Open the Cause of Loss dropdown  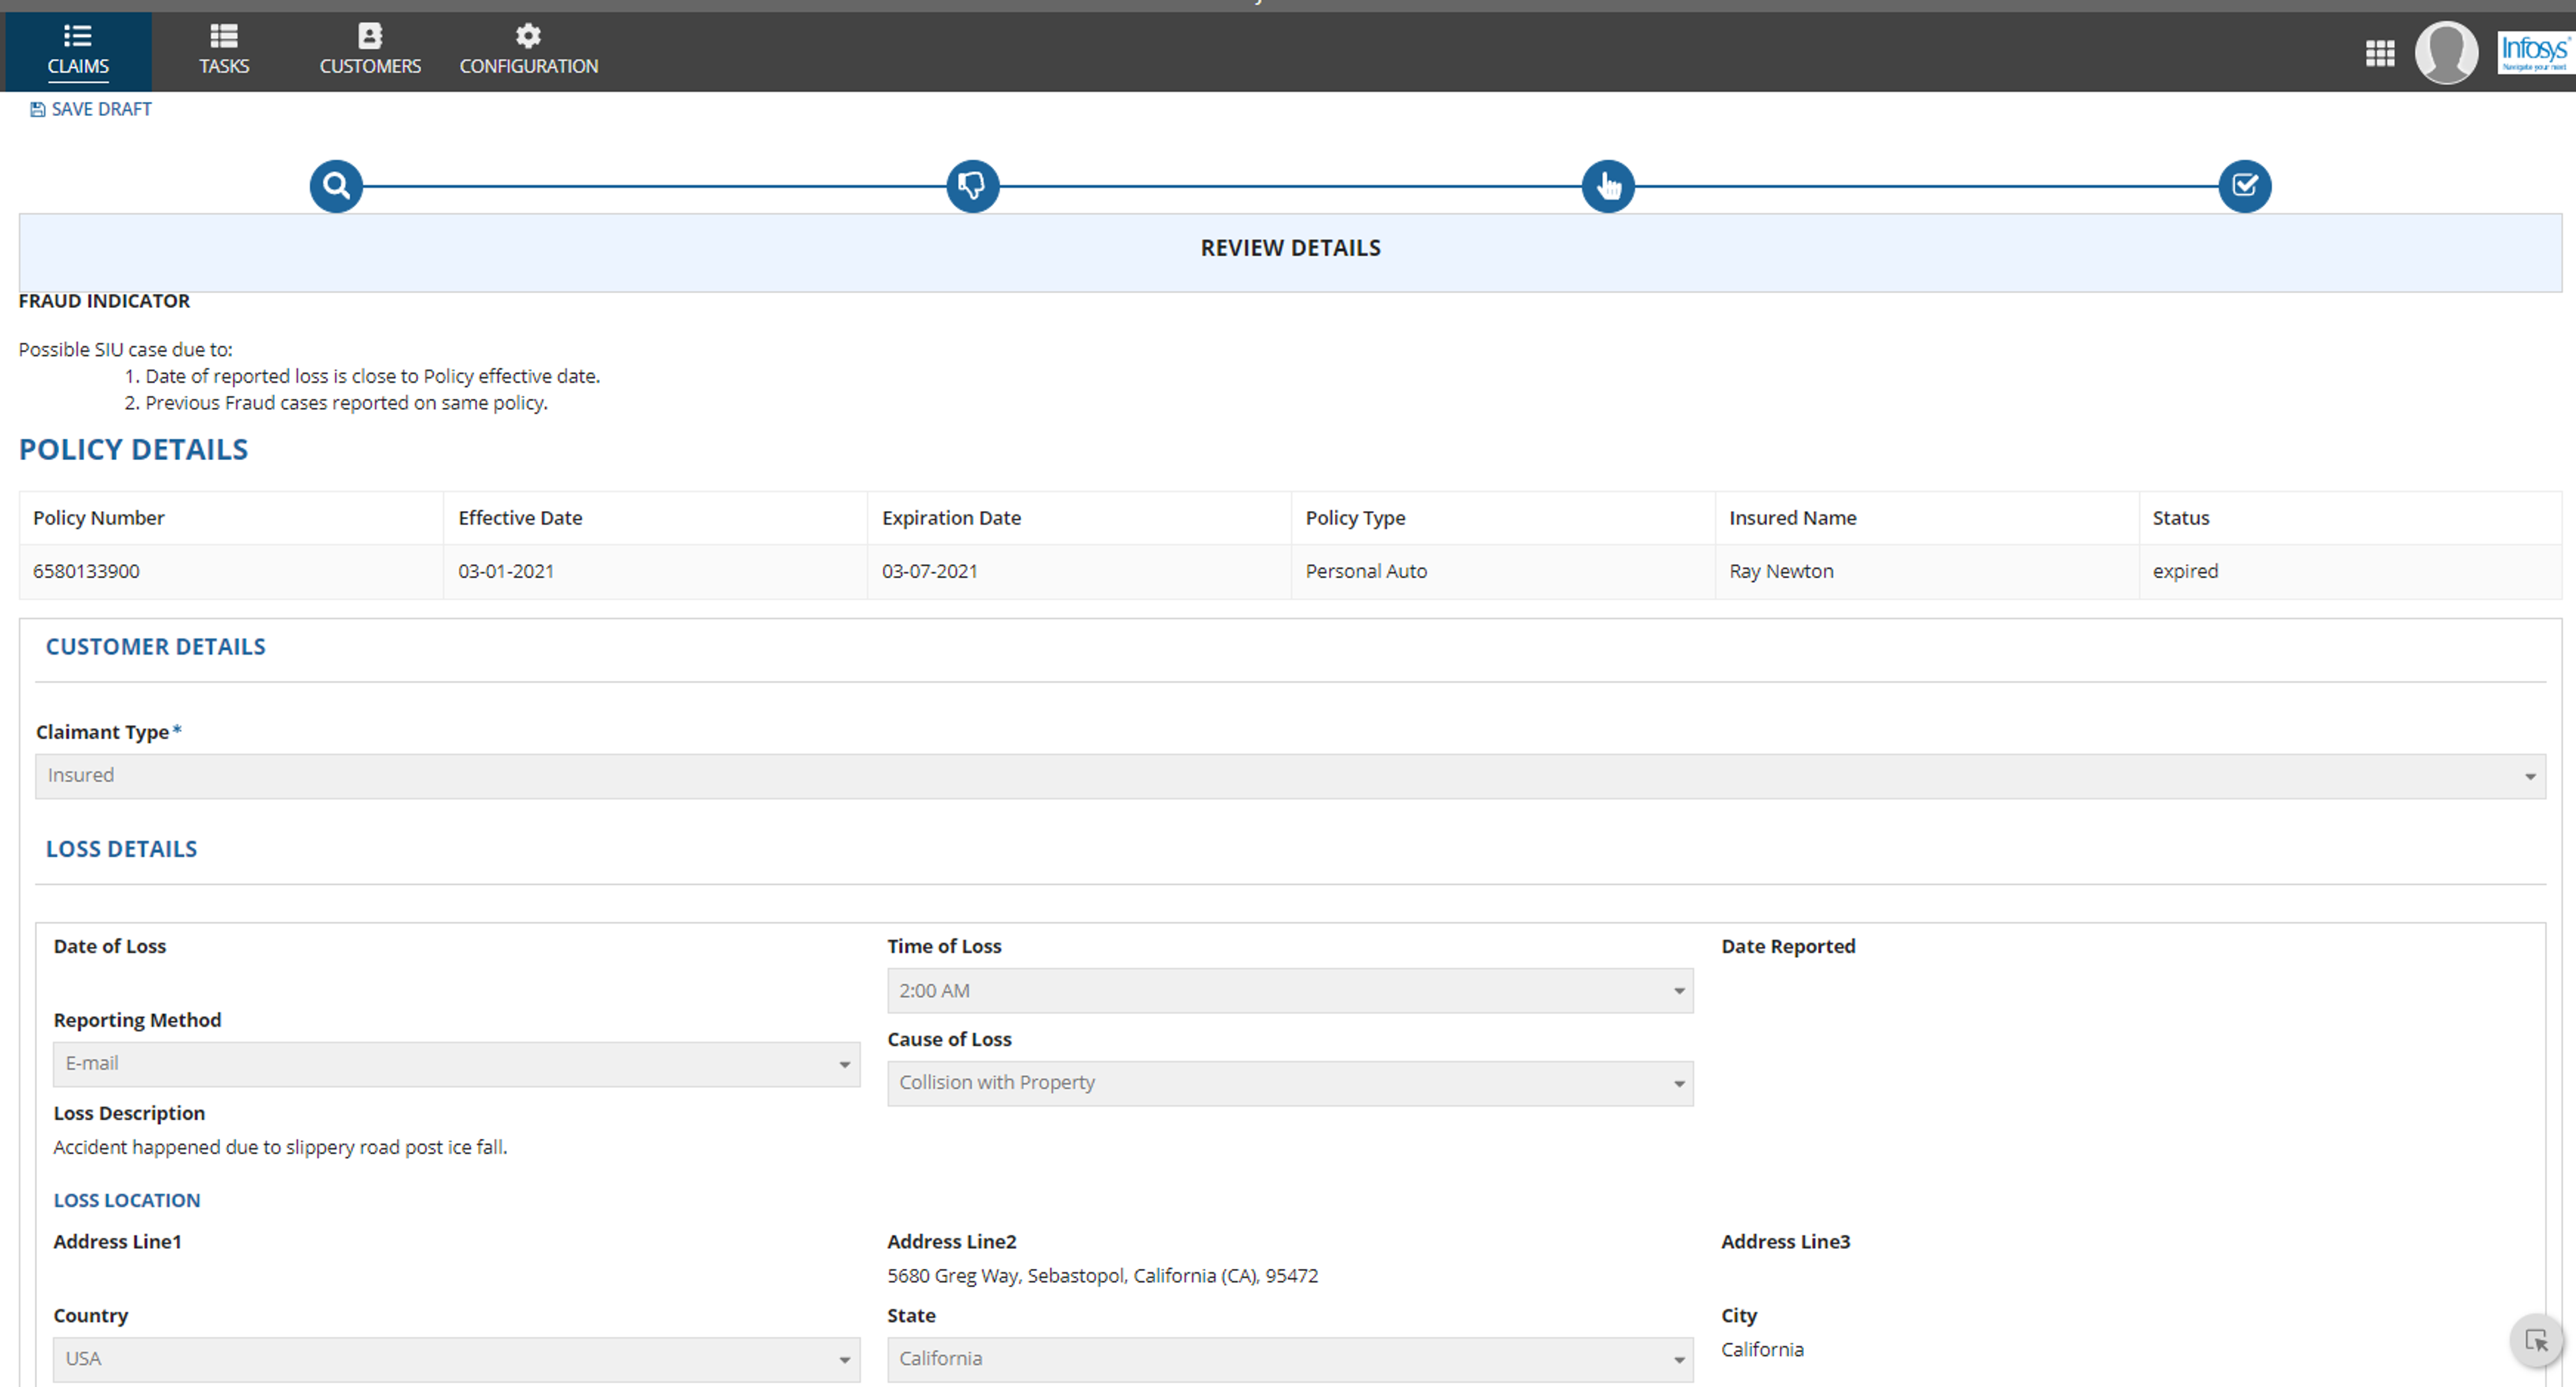tap(1290, 1083)
